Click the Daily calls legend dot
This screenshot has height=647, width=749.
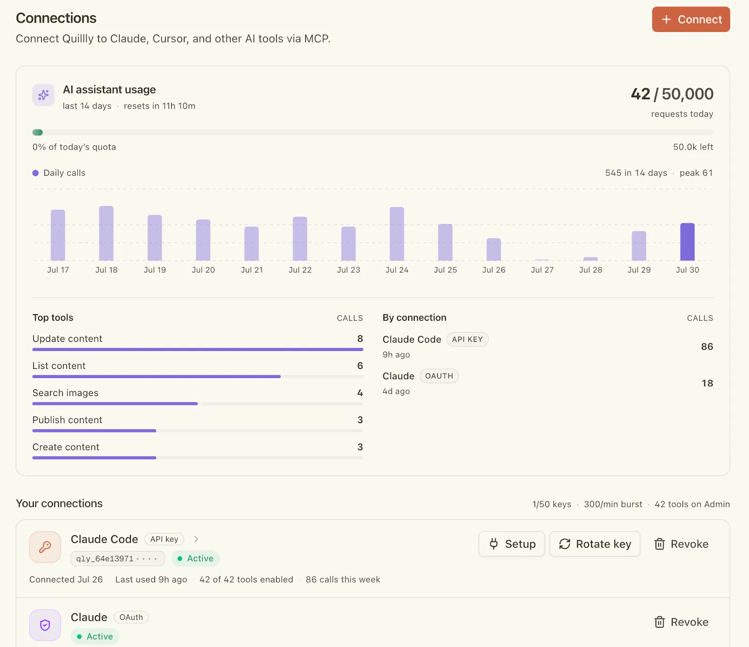click(x=36, y=173)
